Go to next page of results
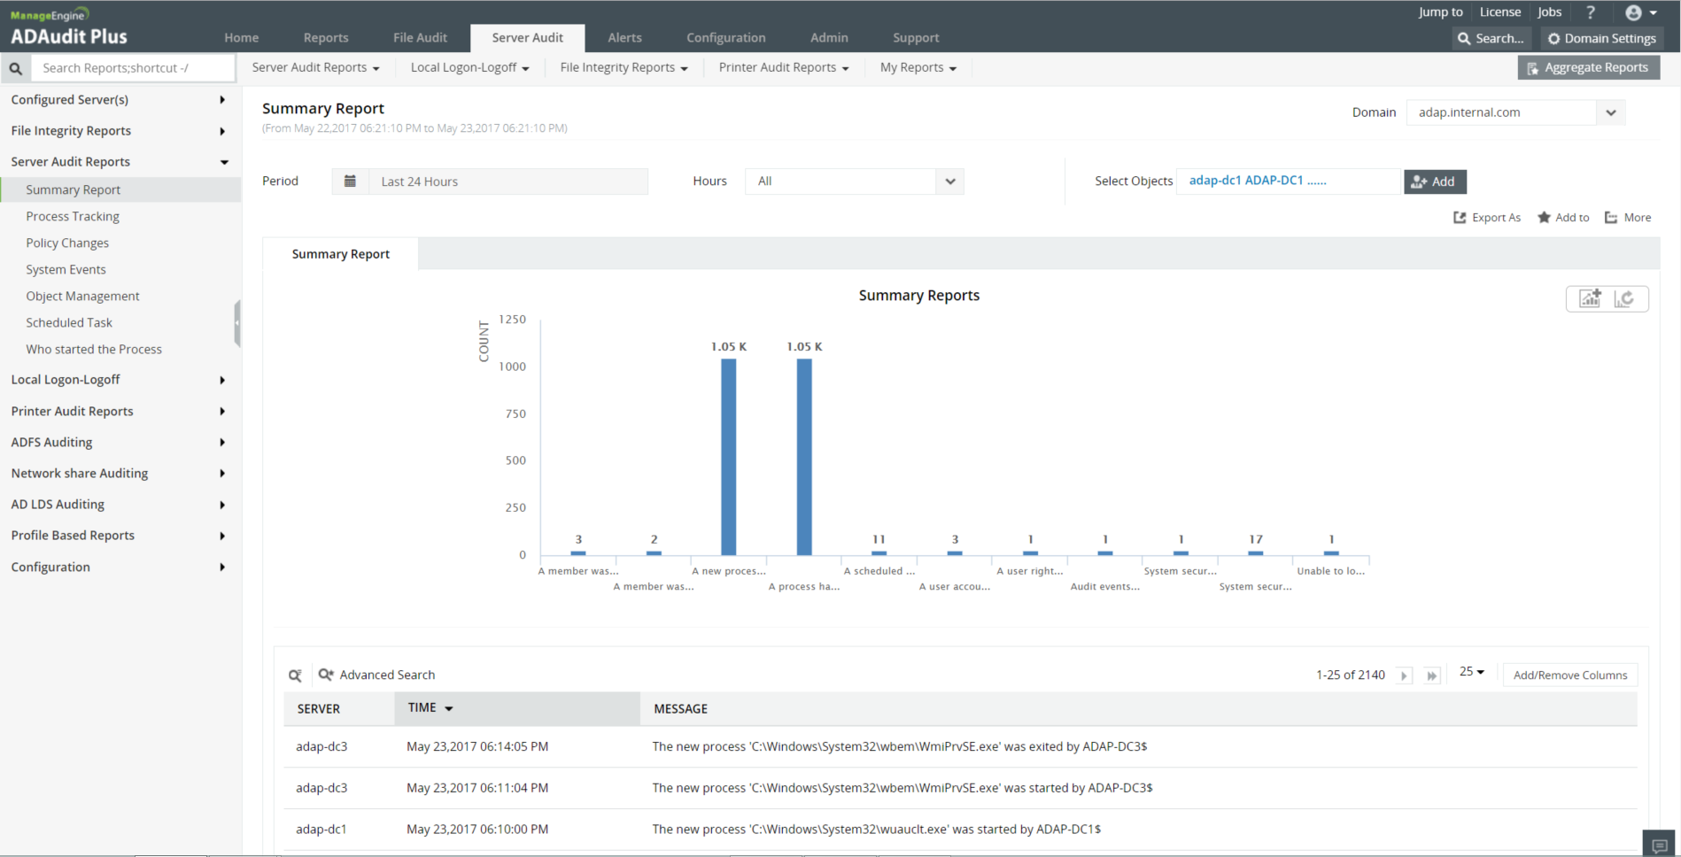Screen dimensions: 1681x857 [1404, 676]
